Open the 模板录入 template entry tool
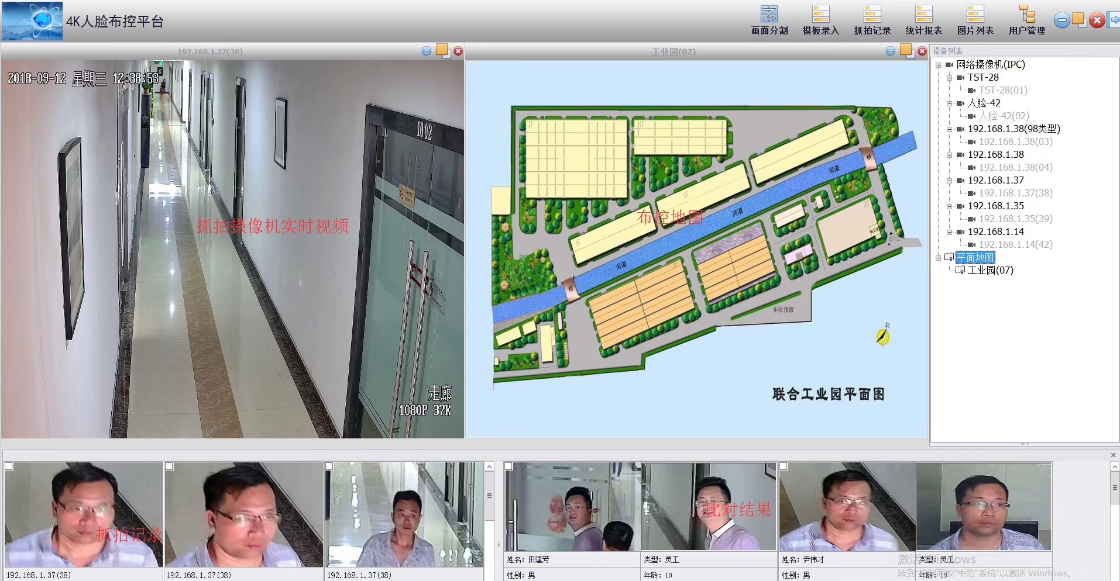This screenshot has width=1120, height=581. (820, 20)
